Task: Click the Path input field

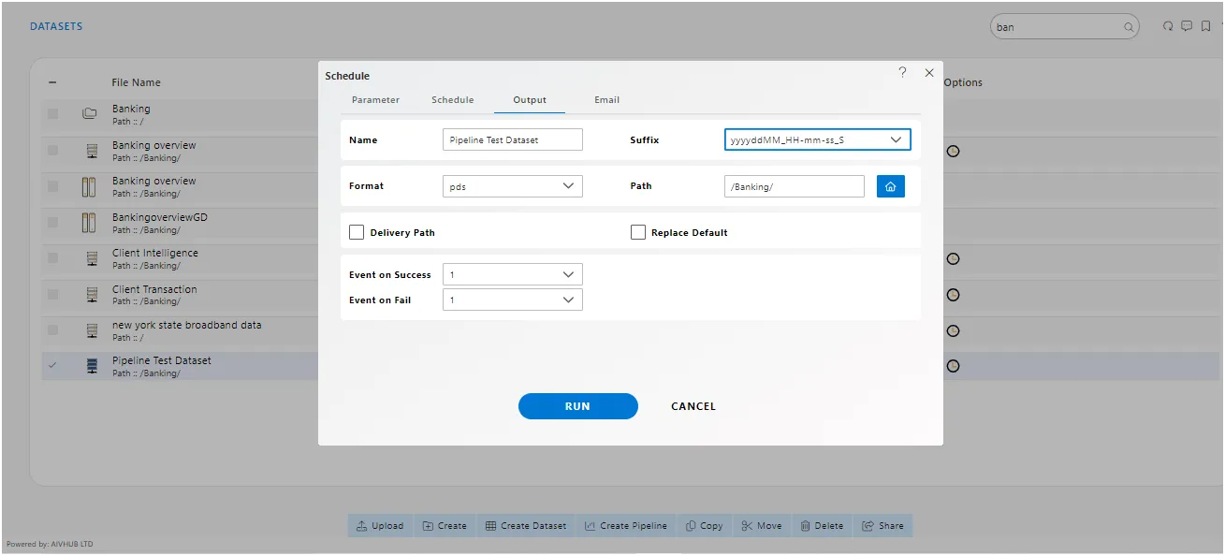Action: [x=795, y=186]
